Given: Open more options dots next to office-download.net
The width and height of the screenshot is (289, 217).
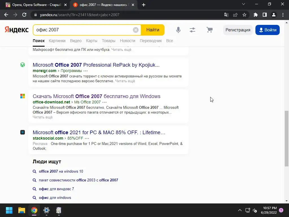Looking at the screenshot, I should coord(104,102).
